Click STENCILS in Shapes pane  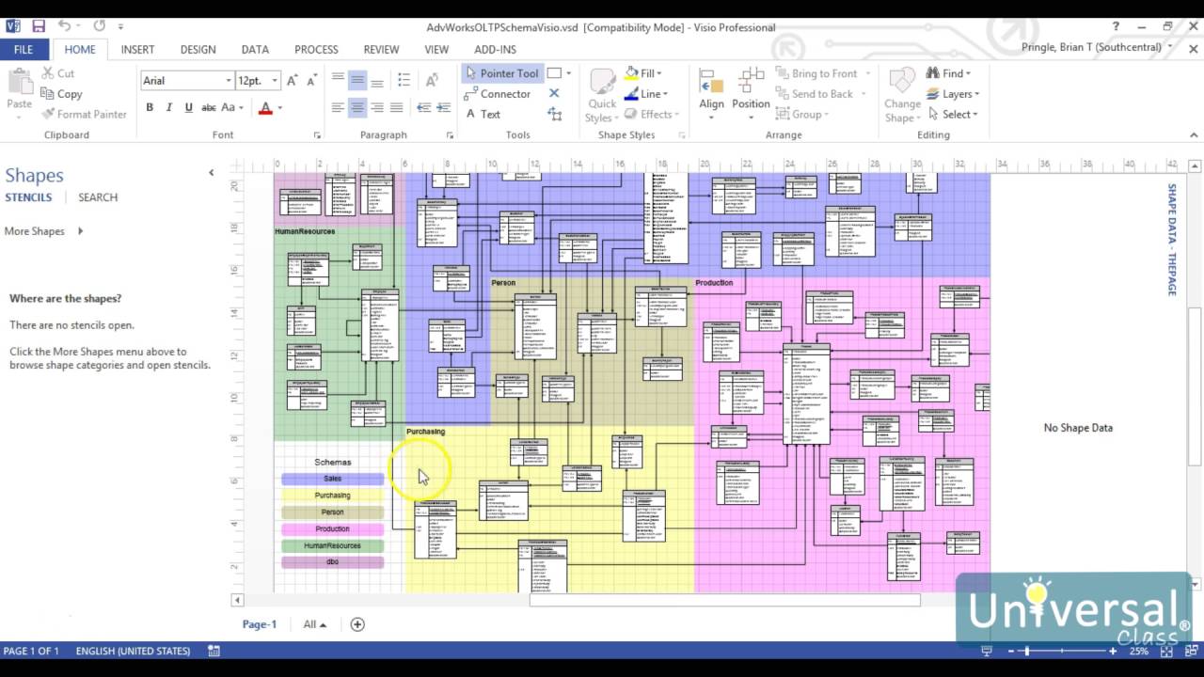[28, 197]
